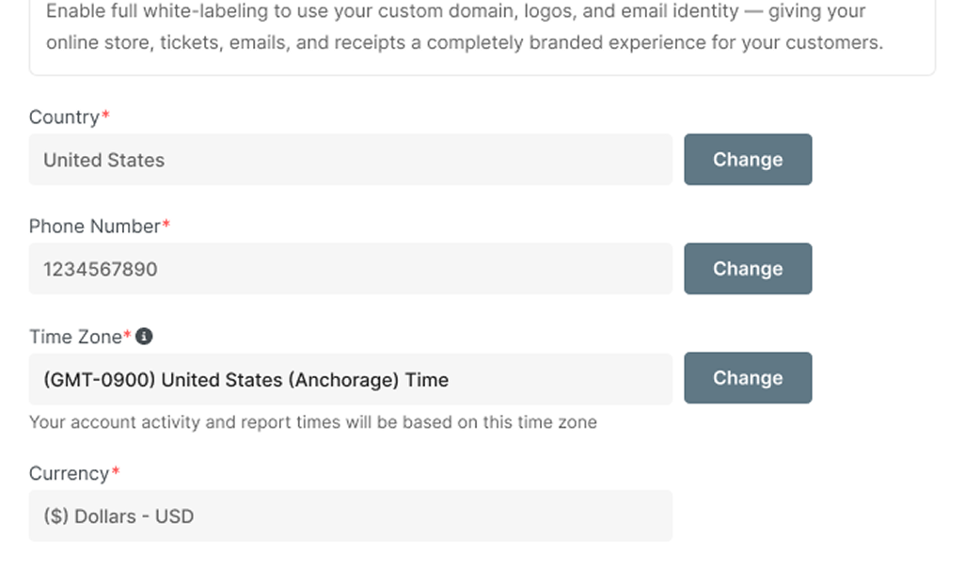This screenshot has width=965, height=569.
Task: Select the United States country field
Action: pos(350,160)
